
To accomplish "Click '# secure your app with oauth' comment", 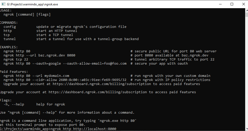I will click(159, 63).
